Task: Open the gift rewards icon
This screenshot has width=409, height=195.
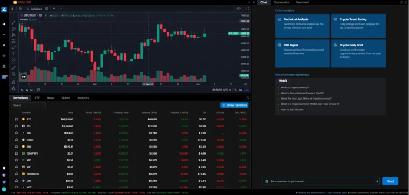Action: [4, 175]
